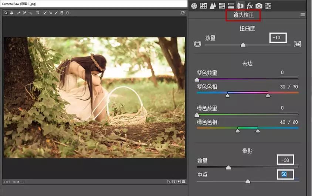Select the White Balance eyedropper tool
The image size is (312, 196).
(19, 13)
